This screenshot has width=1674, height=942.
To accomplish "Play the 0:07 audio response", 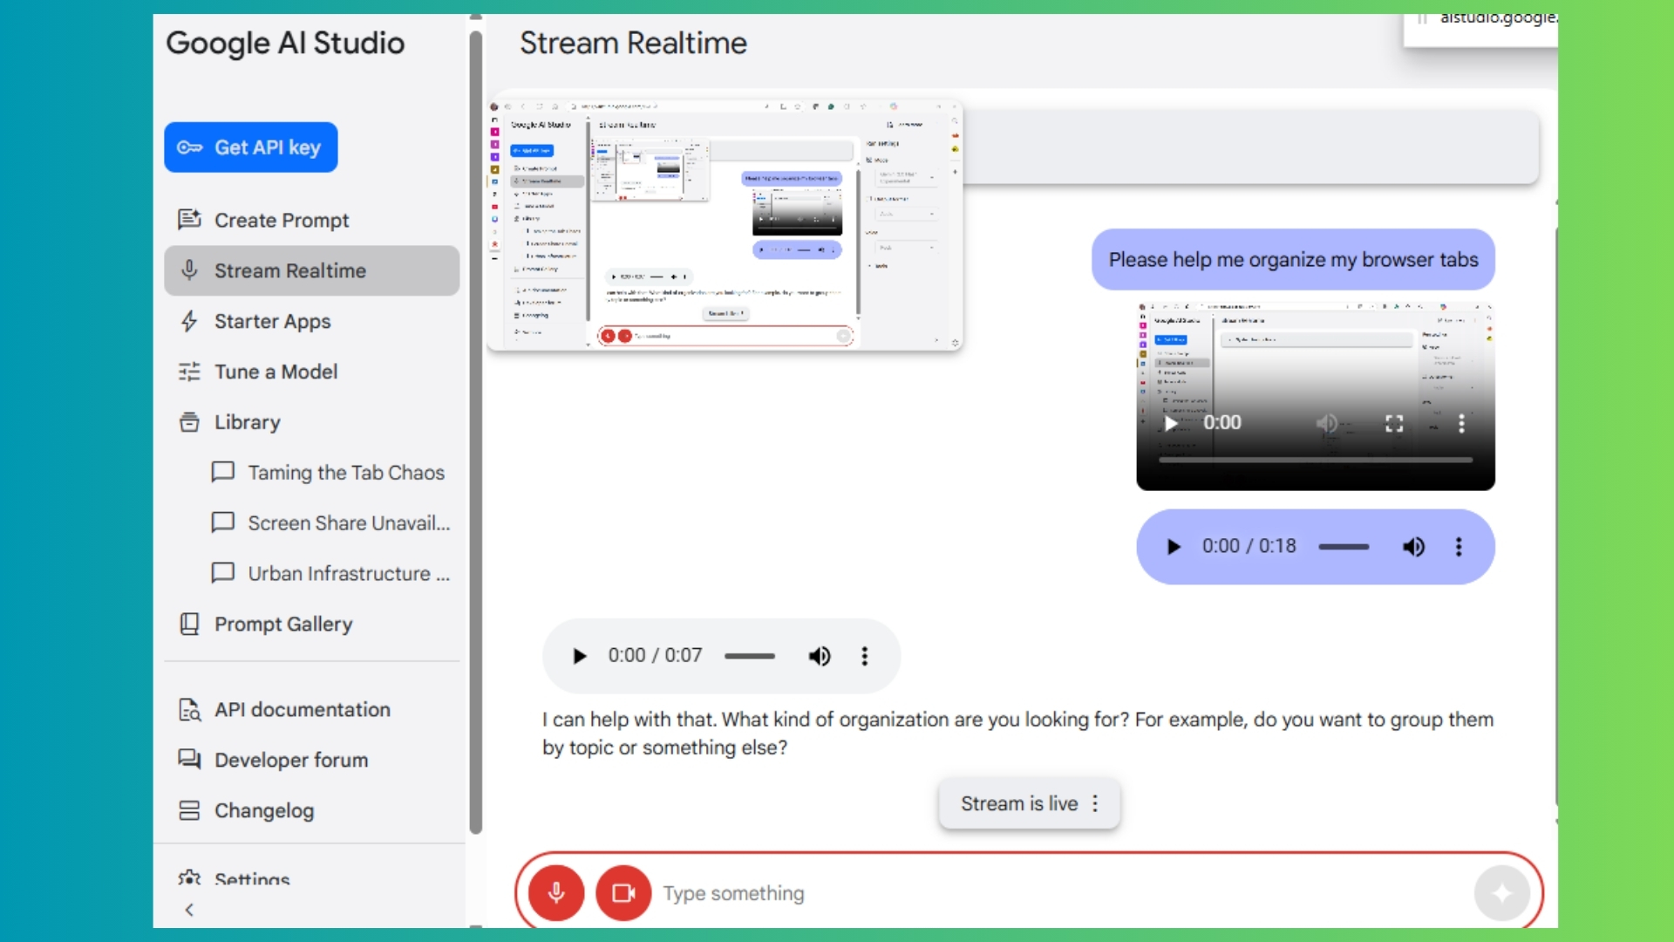I will 580,656.
